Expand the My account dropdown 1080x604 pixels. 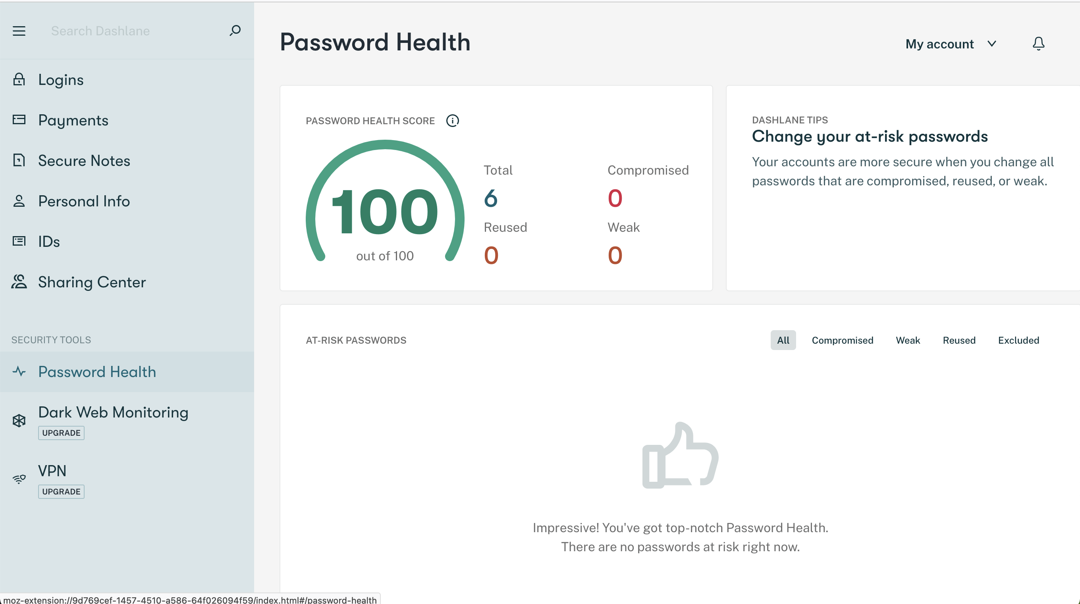point(951,44)
